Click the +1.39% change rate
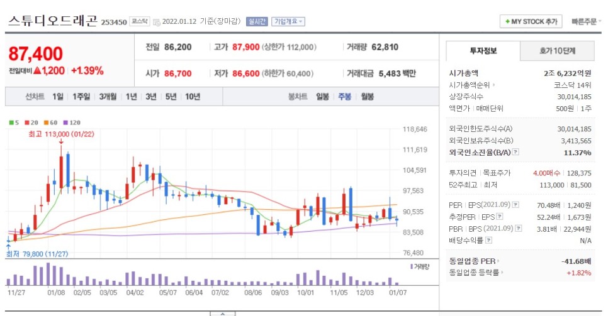Screen dimensions: 608x316 87,70
